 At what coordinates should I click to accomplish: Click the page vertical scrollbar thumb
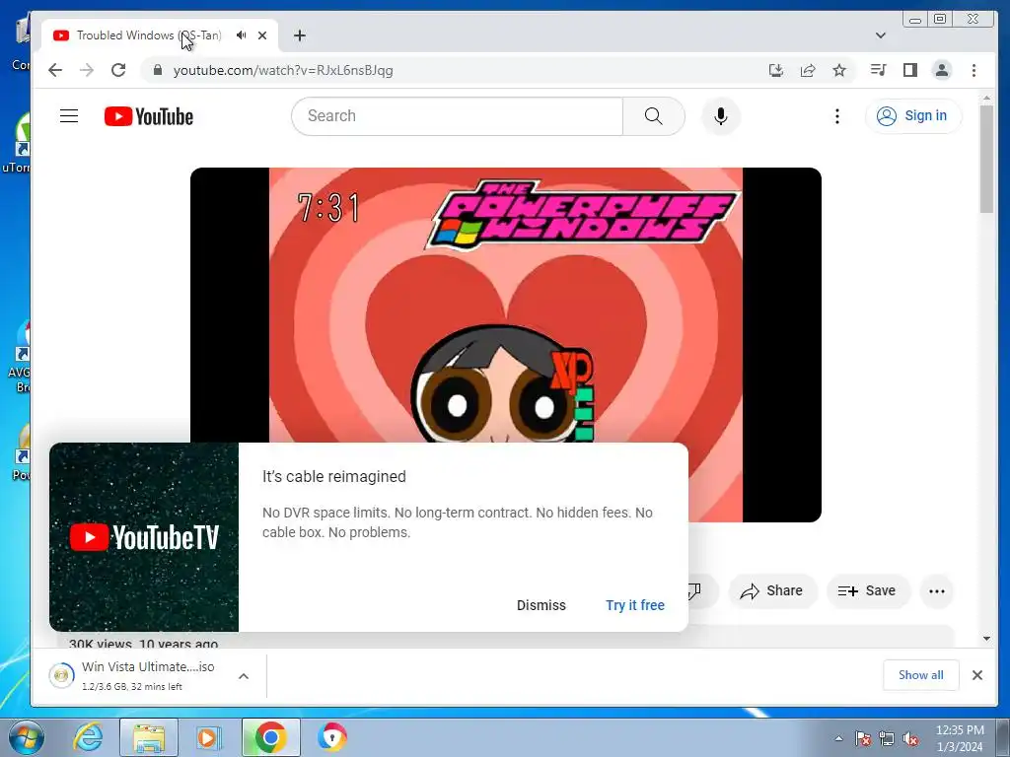pyautogui.click(x=986, y=159)
